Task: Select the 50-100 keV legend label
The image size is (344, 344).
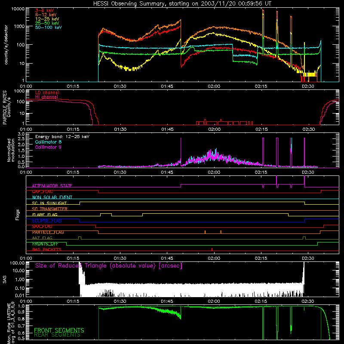Action: tap(49, 27)
